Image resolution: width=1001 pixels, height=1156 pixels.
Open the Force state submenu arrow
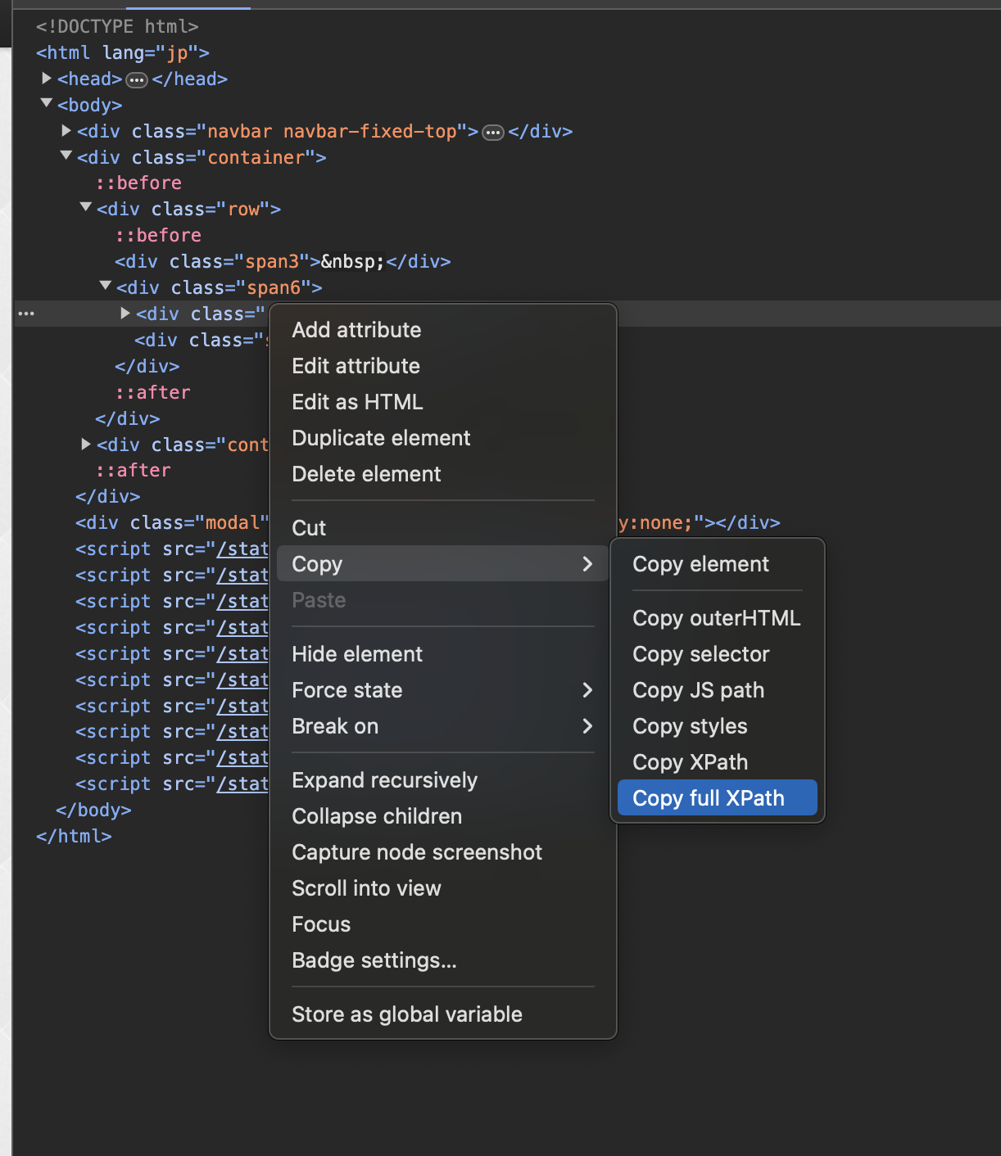click(587, 690)
